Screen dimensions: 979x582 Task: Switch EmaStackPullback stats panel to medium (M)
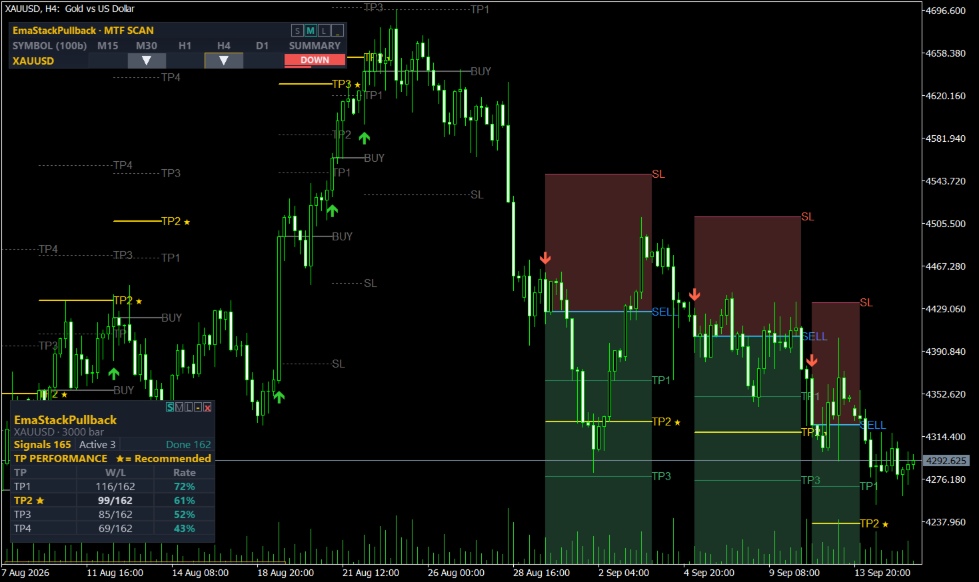(x=179, y=408)
